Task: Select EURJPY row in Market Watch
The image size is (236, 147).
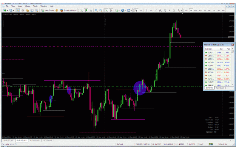Action: [x=217, y=82]
